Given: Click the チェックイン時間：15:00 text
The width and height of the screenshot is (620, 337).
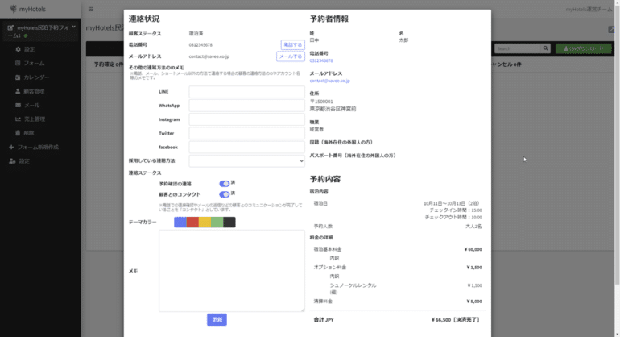Looking at the screenshot, I should click(x=456, y=210).
